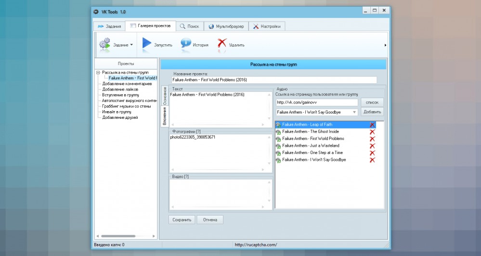Open the Задания tab
Image resolution: width=481 pixels, height=256 pixels.
[x=109, y=26]
